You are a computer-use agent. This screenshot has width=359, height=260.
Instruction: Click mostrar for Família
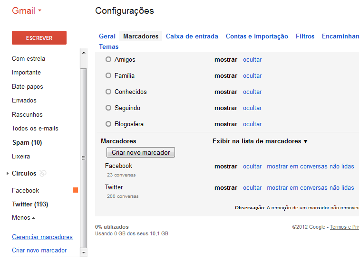(226, 75)
